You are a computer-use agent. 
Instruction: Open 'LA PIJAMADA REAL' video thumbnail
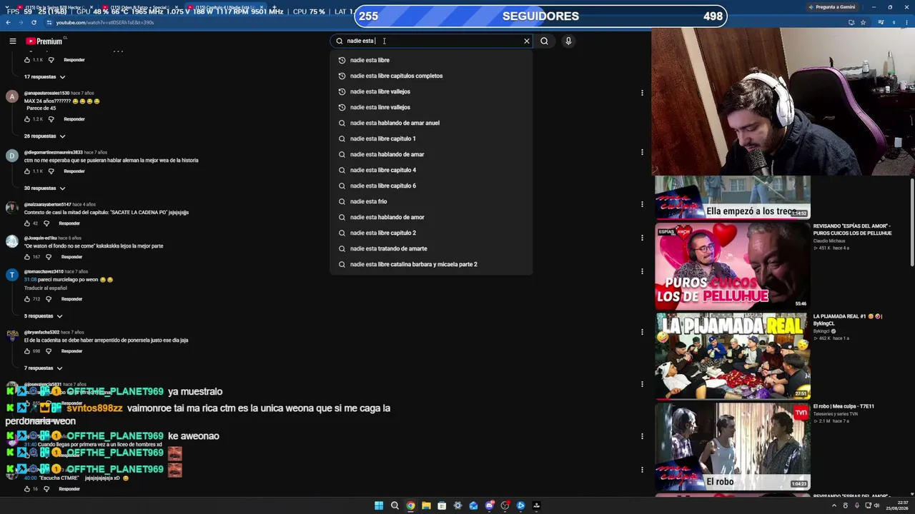733,356
